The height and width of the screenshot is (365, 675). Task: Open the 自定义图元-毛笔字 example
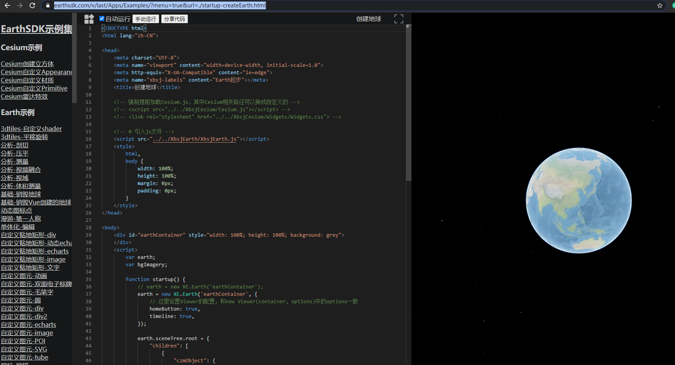tap(27, 292)
